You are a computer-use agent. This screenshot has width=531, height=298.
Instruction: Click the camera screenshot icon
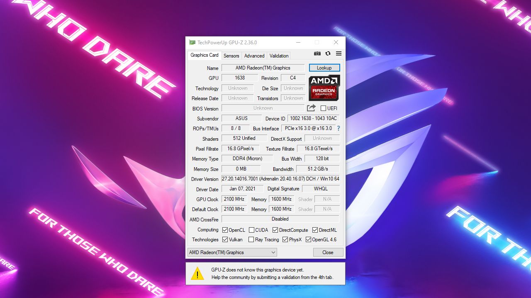pyautogui.click(x=317, y=53)
